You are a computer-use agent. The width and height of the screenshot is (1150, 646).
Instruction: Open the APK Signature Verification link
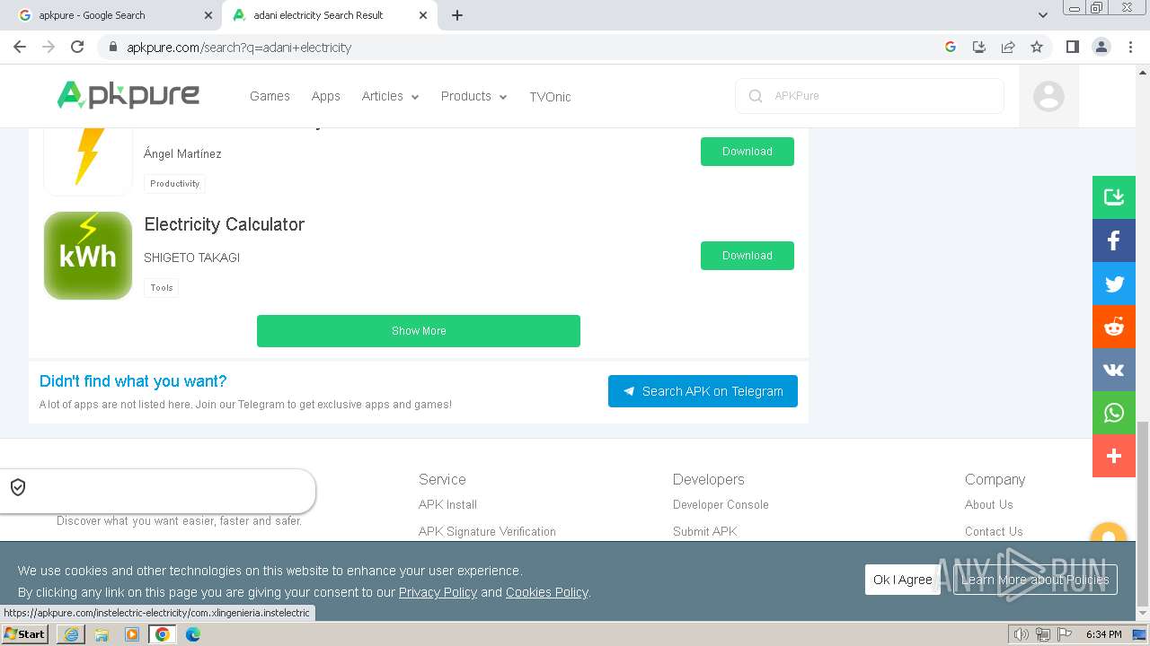[487, 532]
